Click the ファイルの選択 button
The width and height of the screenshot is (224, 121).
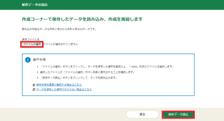pos(32,44)
